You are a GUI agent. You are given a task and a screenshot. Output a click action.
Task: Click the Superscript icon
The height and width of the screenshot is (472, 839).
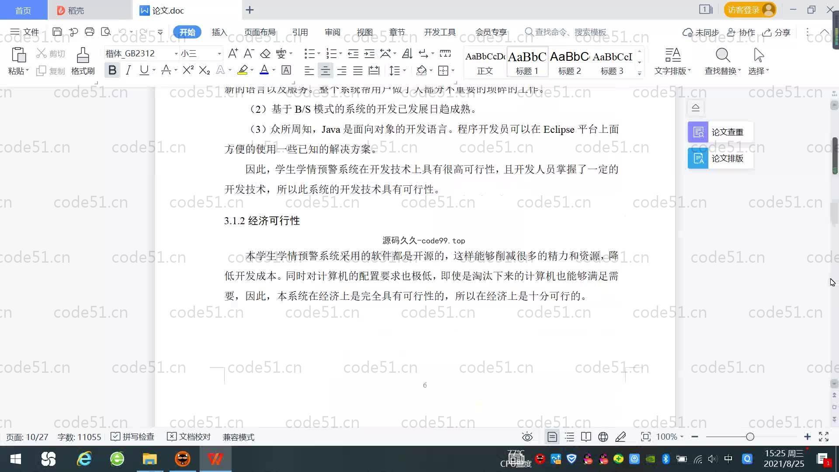[188, 70]
